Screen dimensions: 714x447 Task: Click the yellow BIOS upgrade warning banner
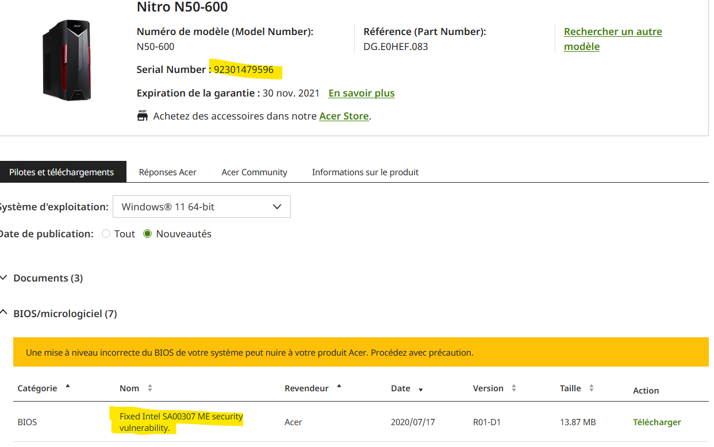[361, 352]
